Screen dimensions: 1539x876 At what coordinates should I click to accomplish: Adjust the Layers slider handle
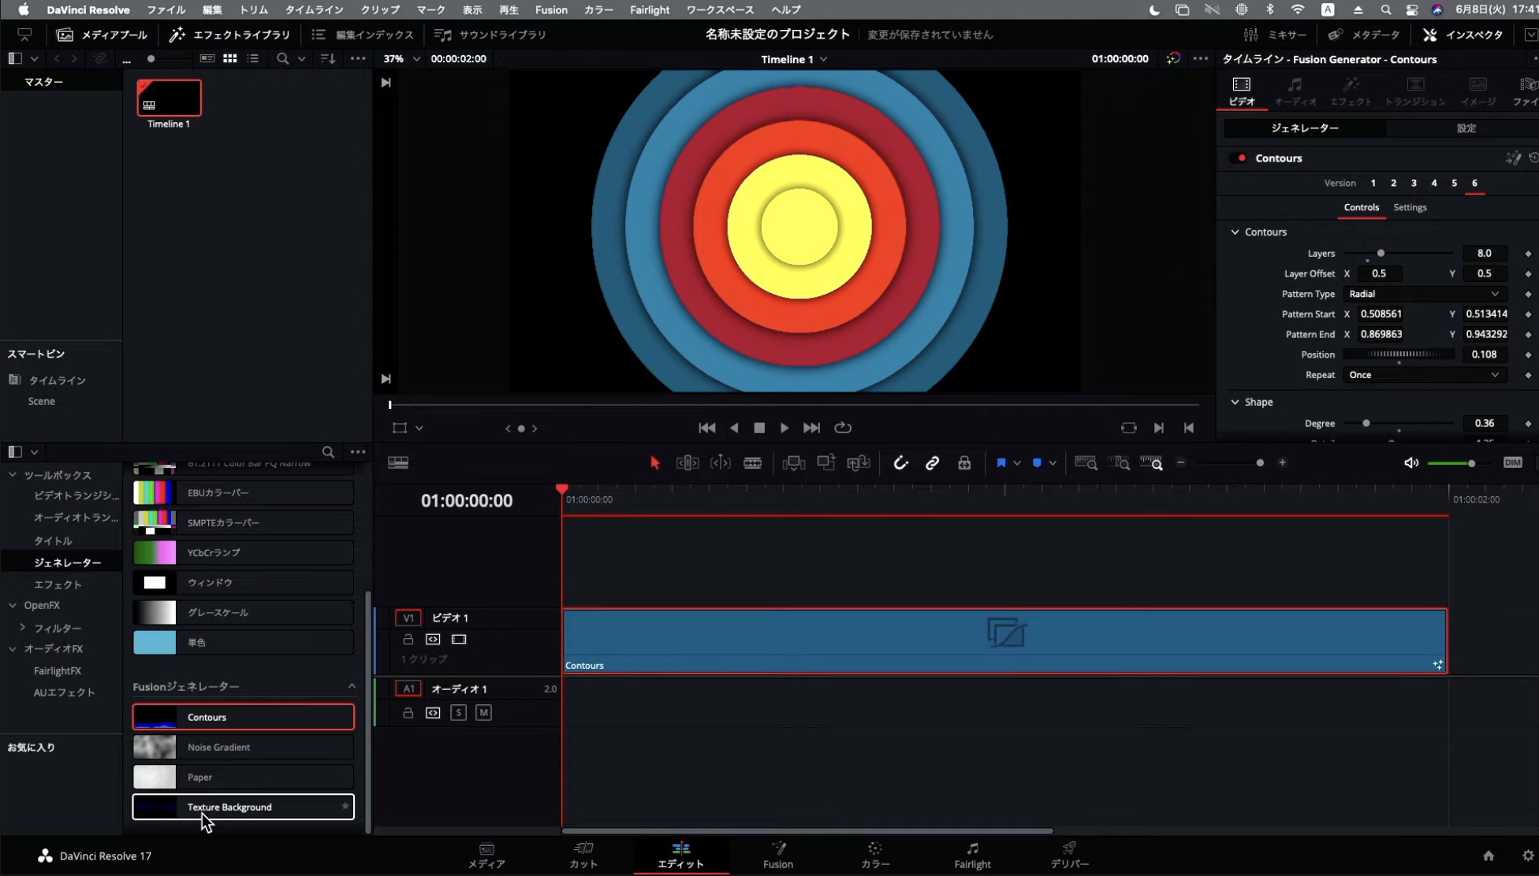1381,253
